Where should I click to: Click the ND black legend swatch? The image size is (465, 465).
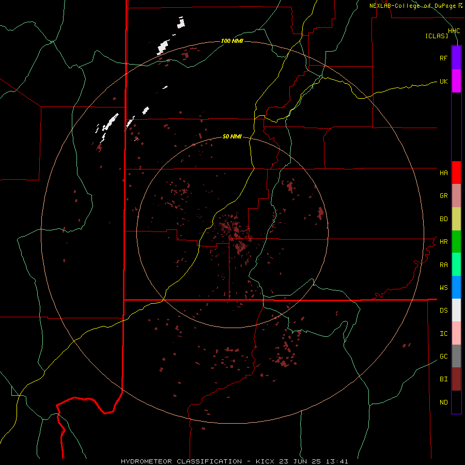[456, 402]
